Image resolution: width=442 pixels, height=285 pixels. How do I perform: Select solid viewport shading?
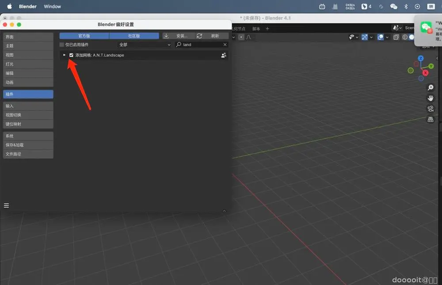(412, 37)
